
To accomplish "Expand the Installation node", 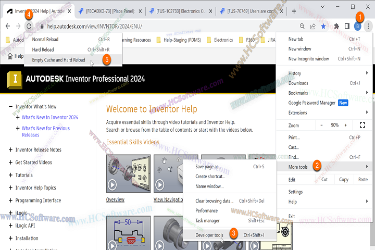I will pyautogui.click(x=10, y=238).
